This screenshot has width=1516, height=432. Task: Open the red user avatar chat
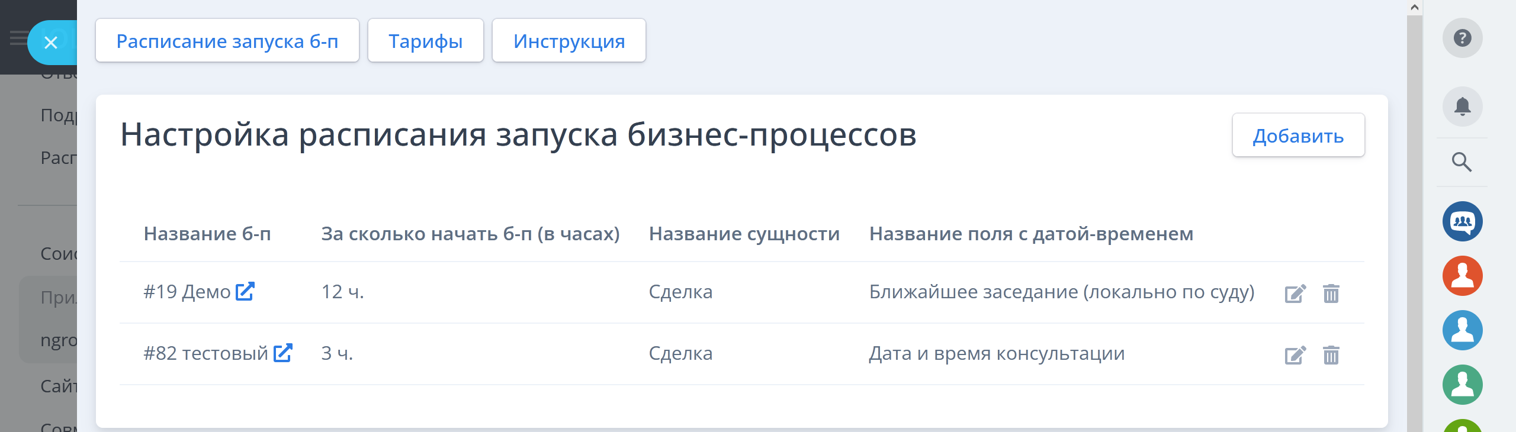tap(1462, 276)
